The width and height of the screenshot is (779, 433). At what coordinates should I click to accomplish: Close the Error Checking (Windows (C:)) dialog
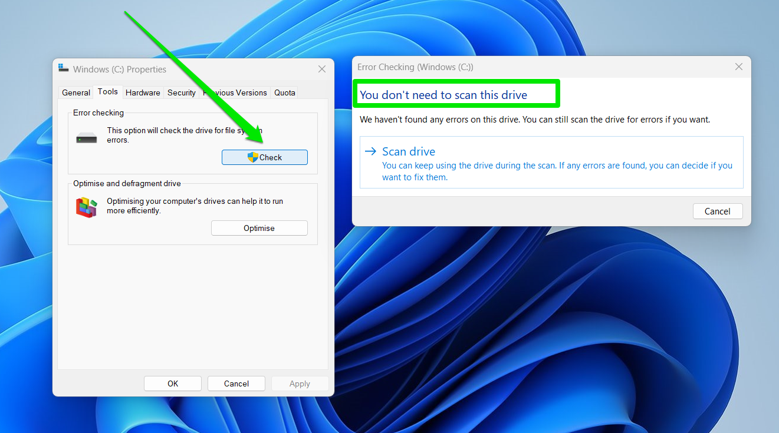739,67
